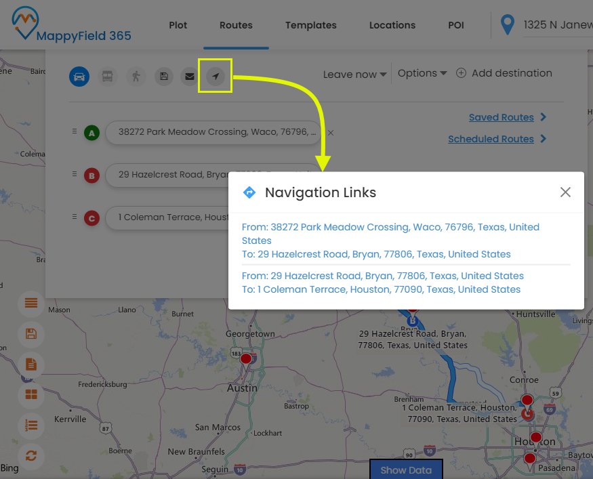Remove waypoint A with its X toggle
Image resolution: width=593 pixels, height=479 pixels.
(x=329, y=133)
